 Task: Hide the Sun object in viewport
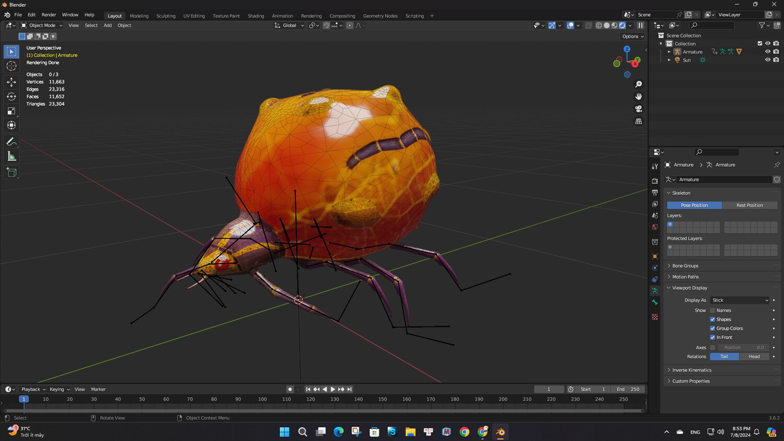(767, 60)
